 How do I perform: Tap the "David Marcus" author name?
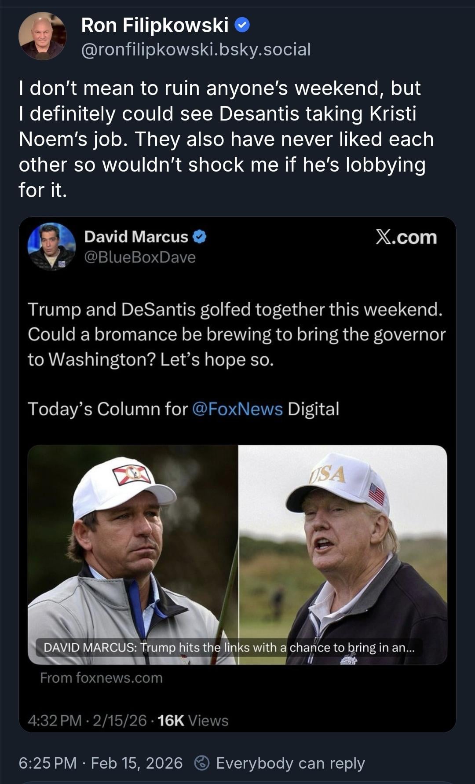pos(136,237)
